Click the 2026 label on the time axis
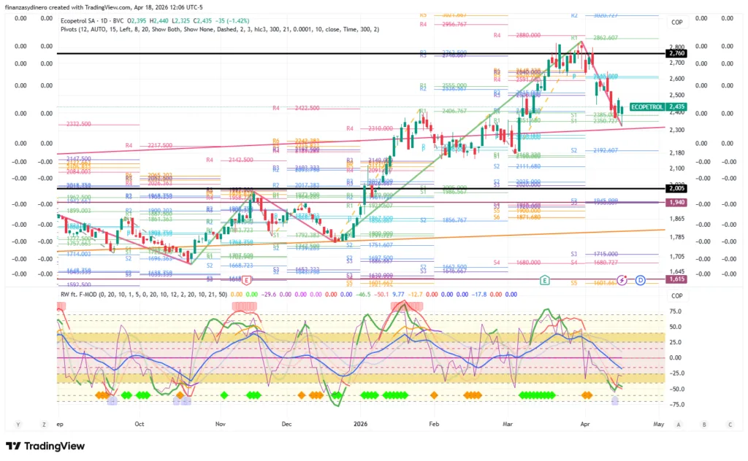Image resolution: width=748 pixels, height=461 pixels. click(x=362, y=424)
